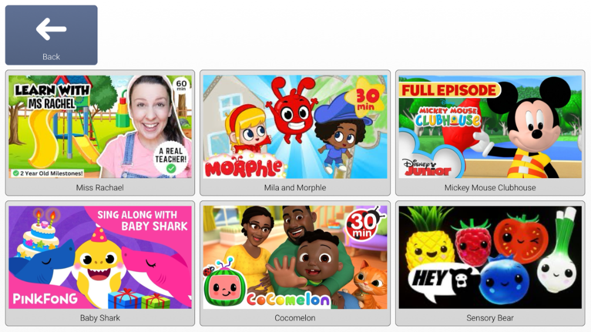Click the white left-arrow icon

pos(51,29)
